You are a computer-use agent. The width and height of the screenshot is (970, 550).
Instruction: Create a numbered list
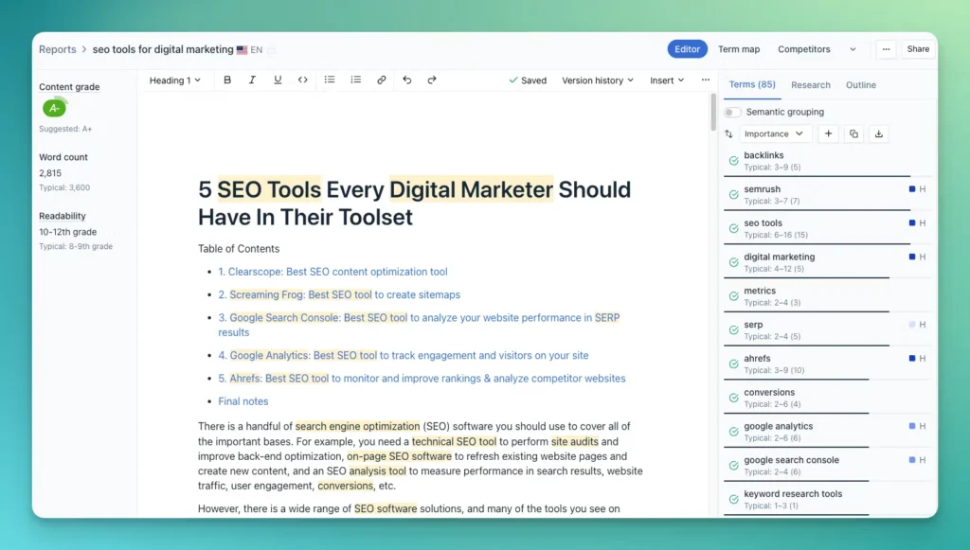tap(356, 80)
